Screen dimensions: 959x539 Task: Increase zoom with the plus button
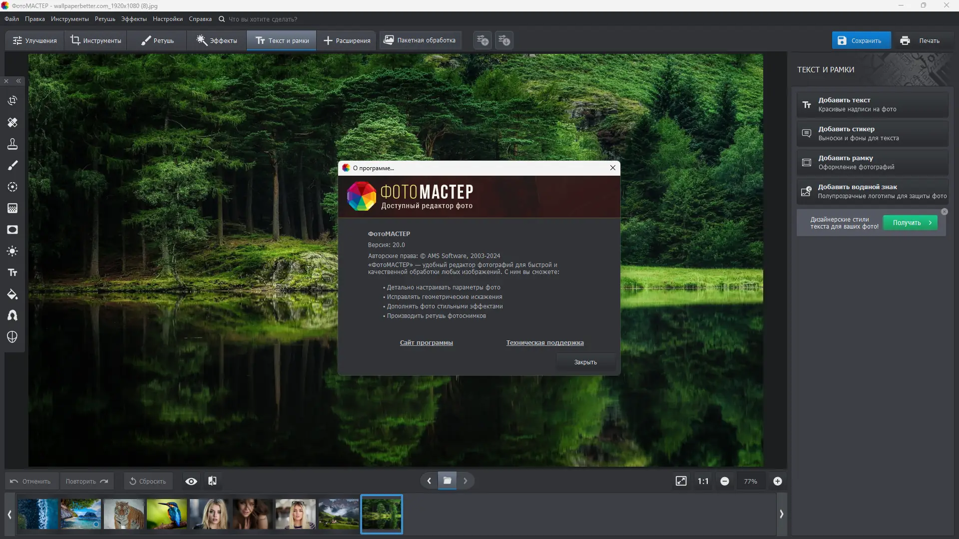777,481
